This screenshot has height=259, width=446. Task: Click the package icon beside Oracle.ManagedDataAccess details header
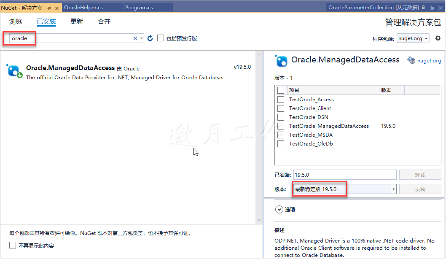pos(281,60)
